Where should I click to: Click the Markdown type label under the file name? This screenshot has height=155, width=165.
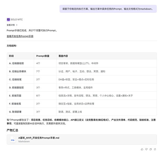[x=24, y=141]
